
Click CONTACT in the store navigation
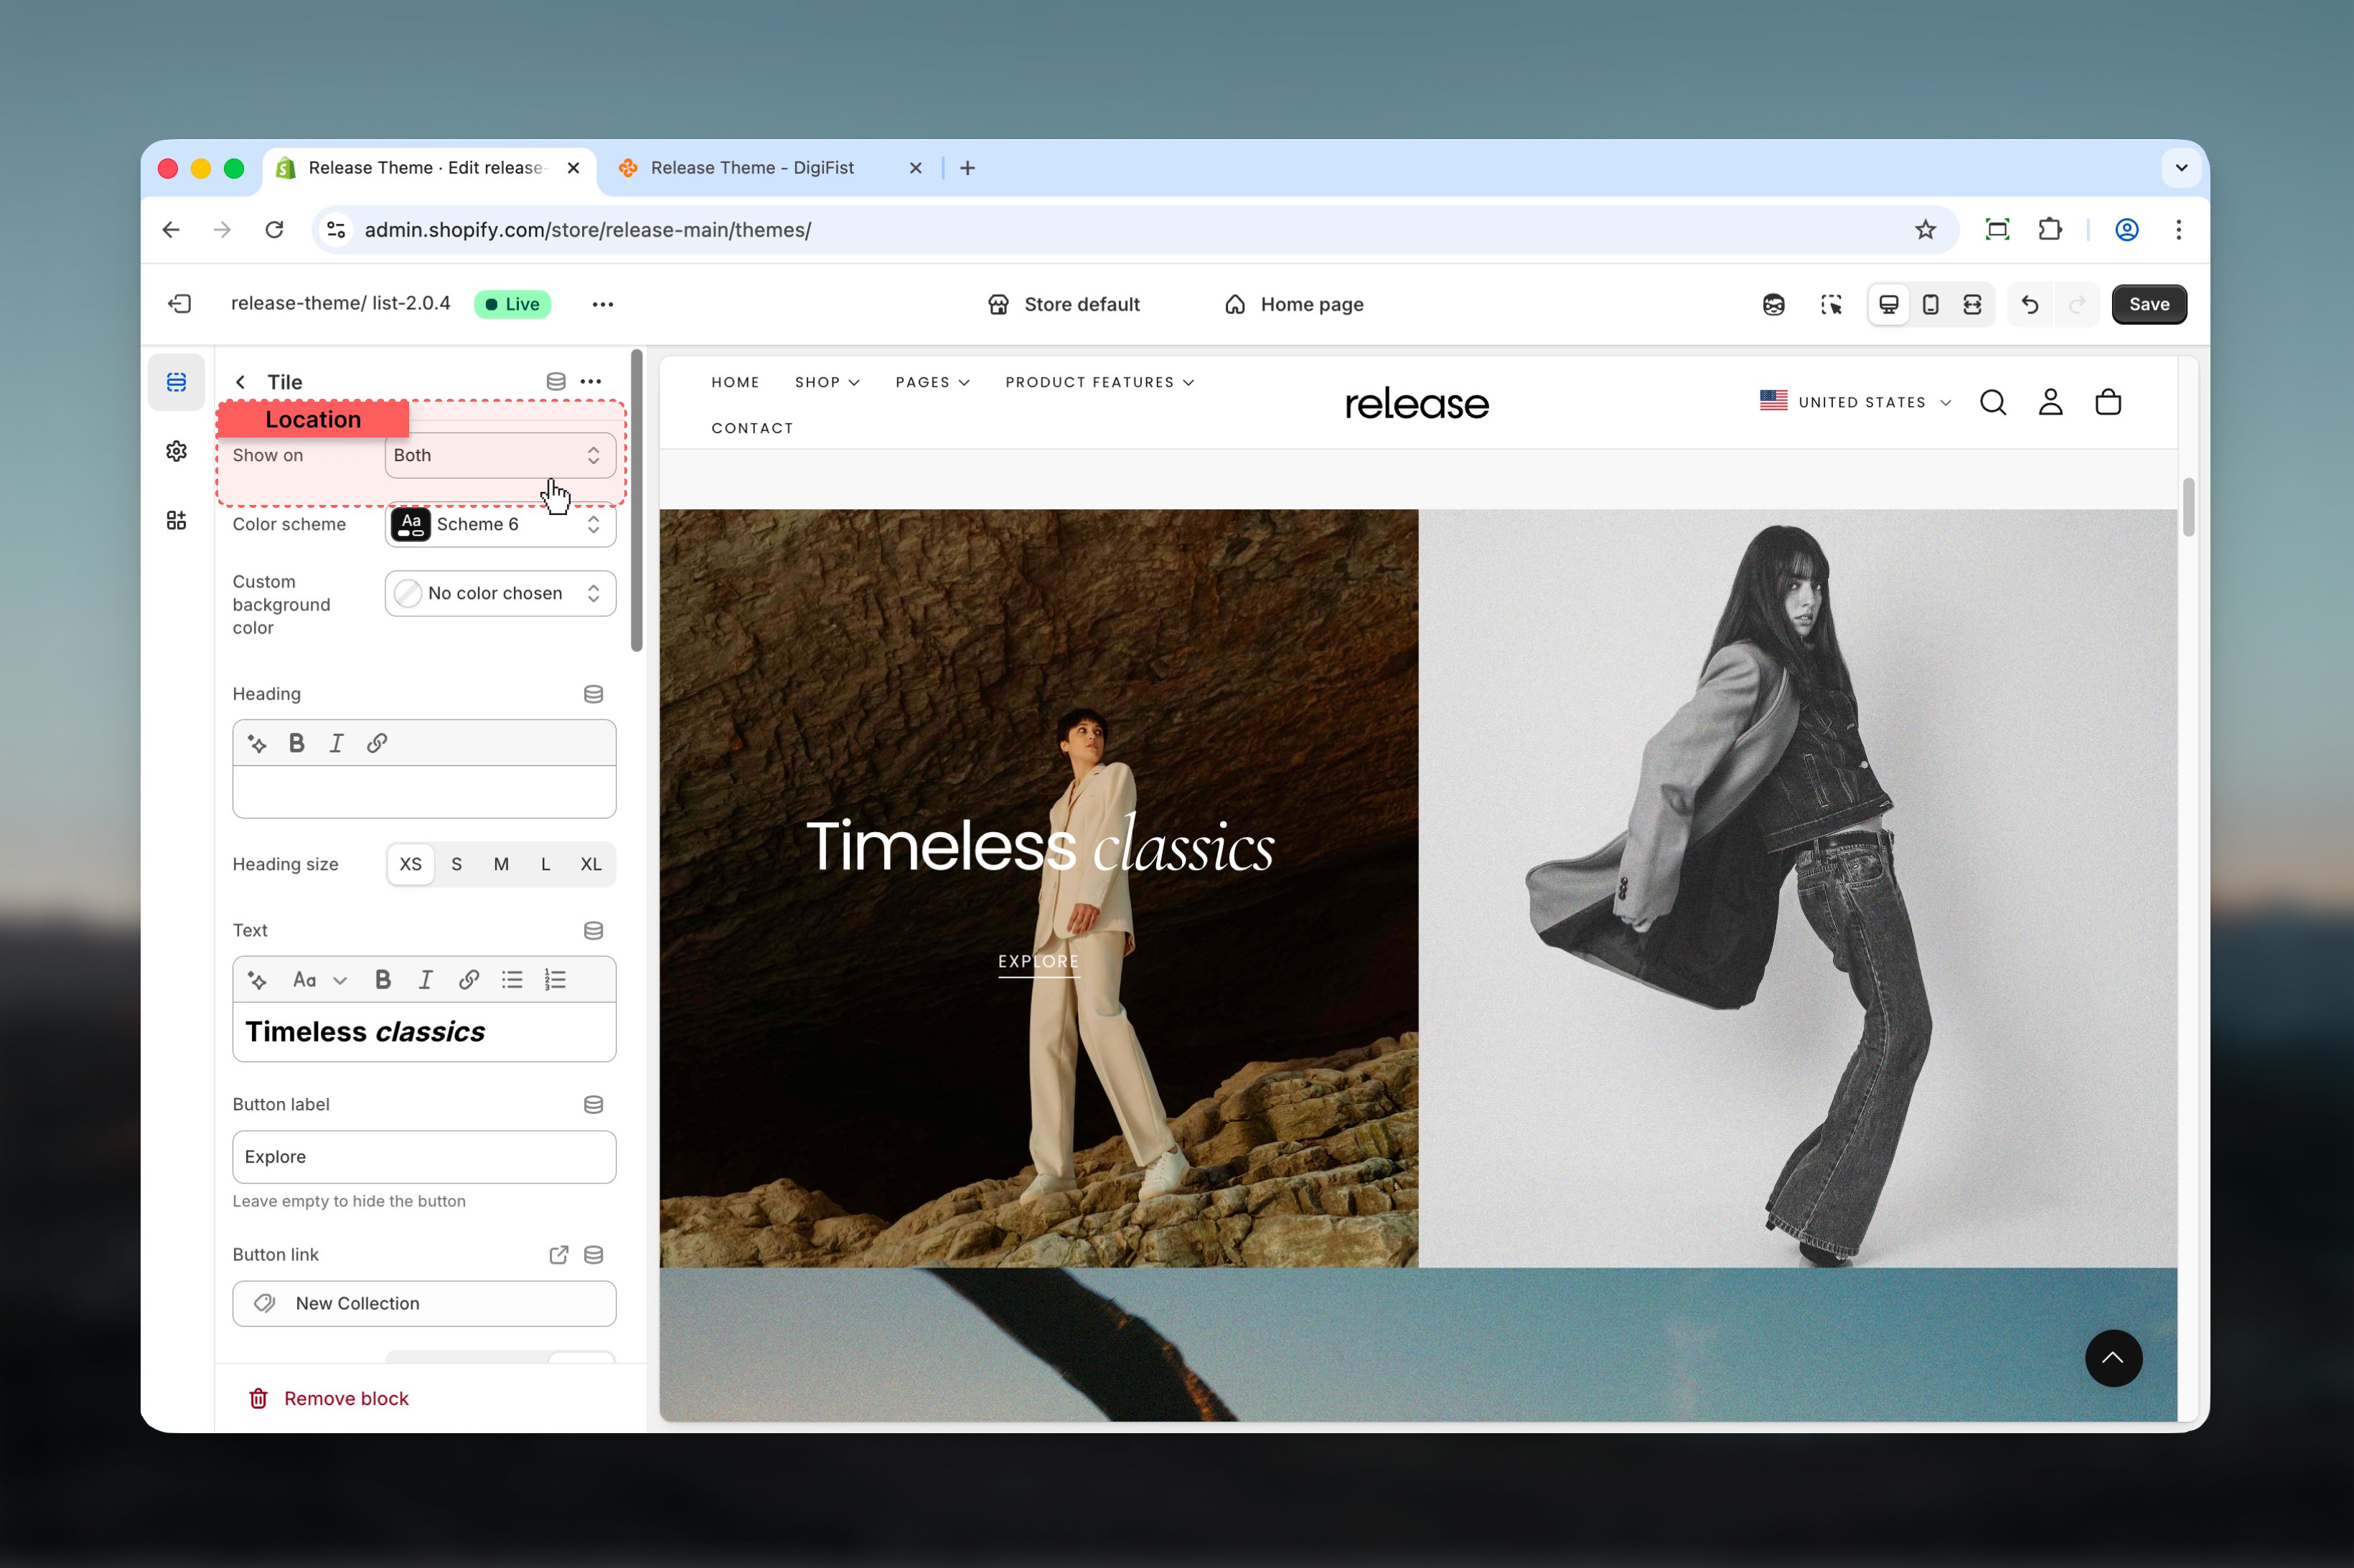coord(752,428)
